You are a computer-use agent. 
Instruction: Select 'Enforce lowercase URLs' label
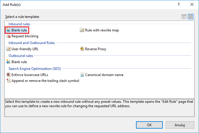[30, 75]
